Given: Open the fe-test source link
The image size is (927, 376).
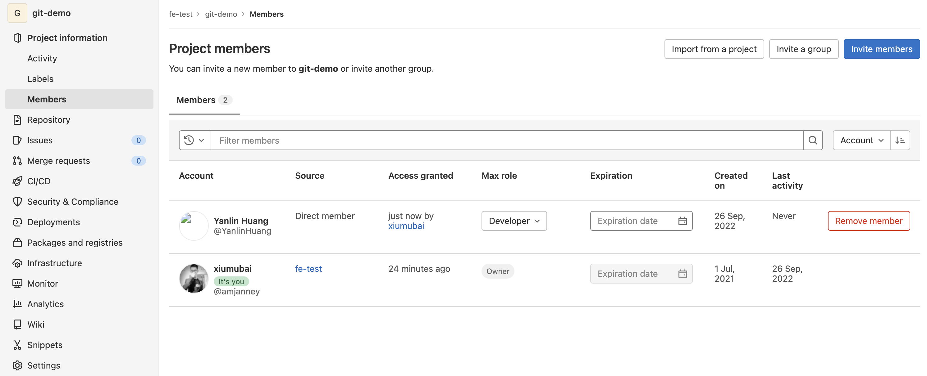Looking at the screenshot, I should (x=308, y=269).
